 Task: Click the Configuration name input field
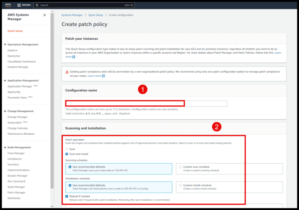pyautogui.click(x=146, y=103)
